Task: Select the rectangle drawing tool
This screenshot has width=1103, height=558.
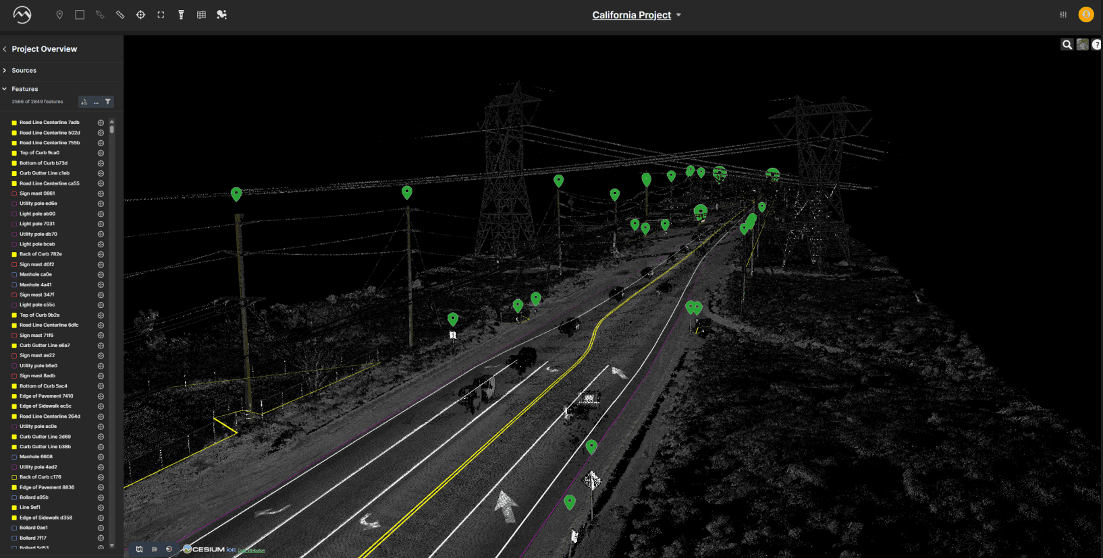Action: pos(80,15)
